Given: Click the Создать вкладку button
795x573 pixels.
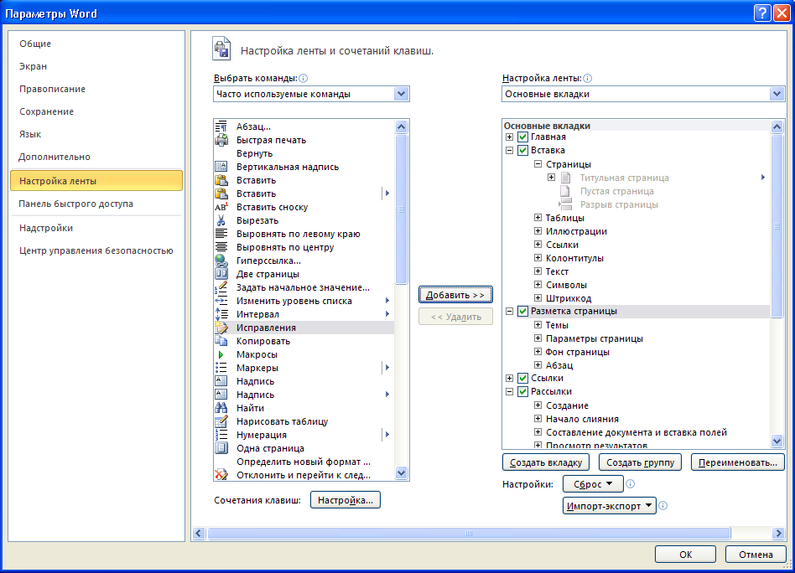Looking at the screenshot, I should pyautogui.click(x=546, y=462).
